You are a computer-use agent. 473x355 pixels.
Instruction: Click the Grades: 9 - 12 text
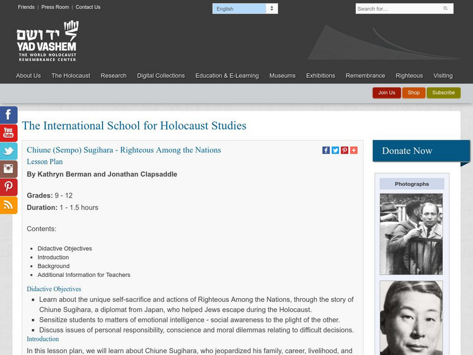click(50, 195)
